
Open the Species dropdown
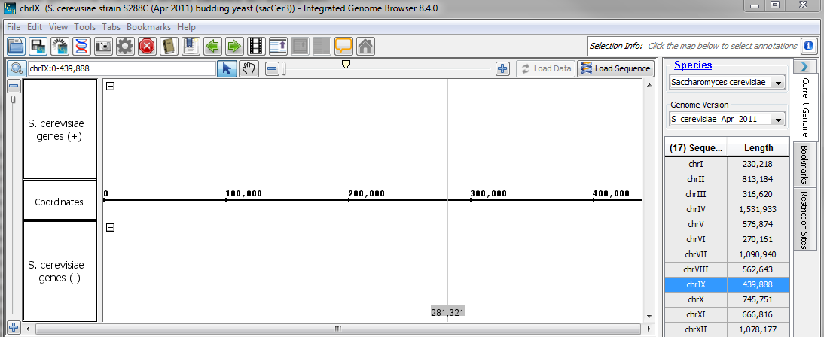click(x=727, y=82)
